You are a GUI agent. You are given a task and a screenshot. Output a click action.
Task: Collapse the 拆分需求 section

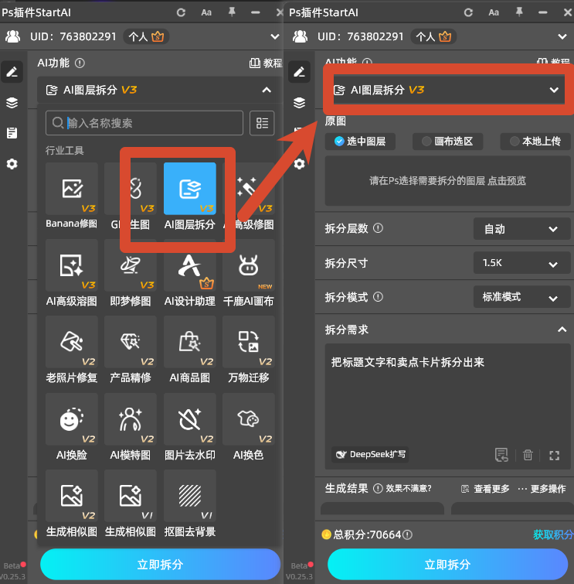(562, 330)
